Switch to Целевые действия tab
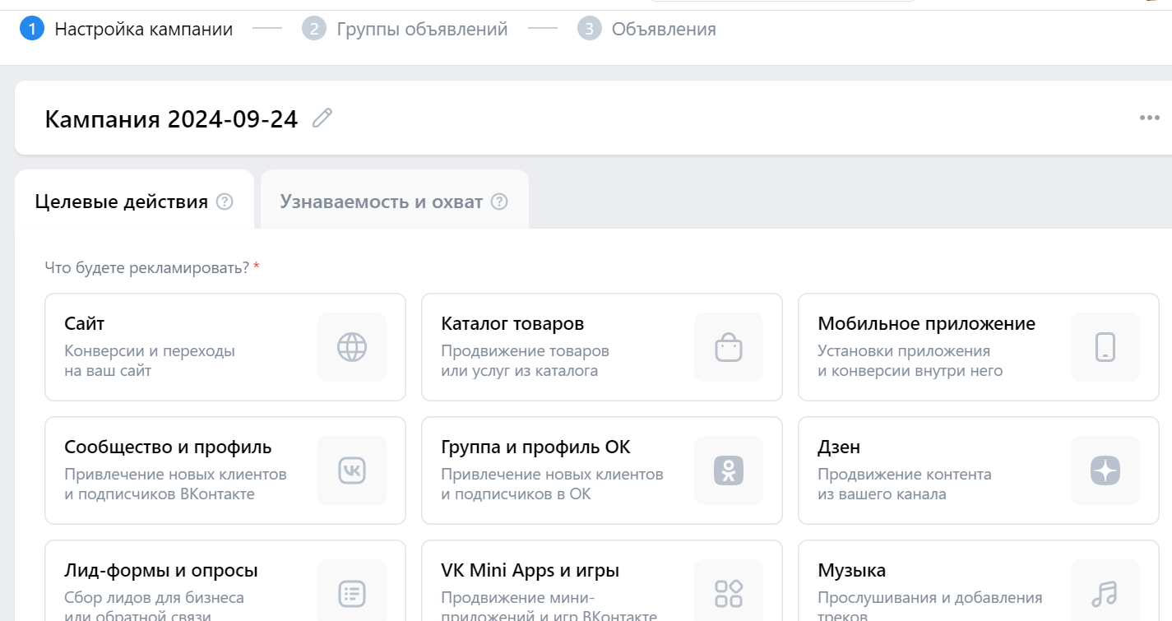Image resolution: width=1172 pixels, height=621 pixels. tap(134, 200)
